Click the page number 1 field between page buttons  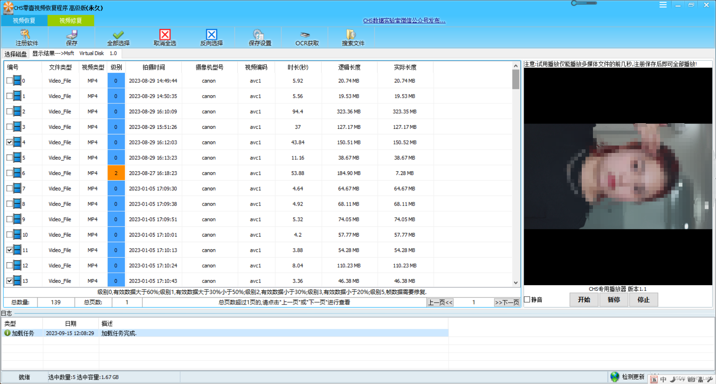[x=474, y=302]
